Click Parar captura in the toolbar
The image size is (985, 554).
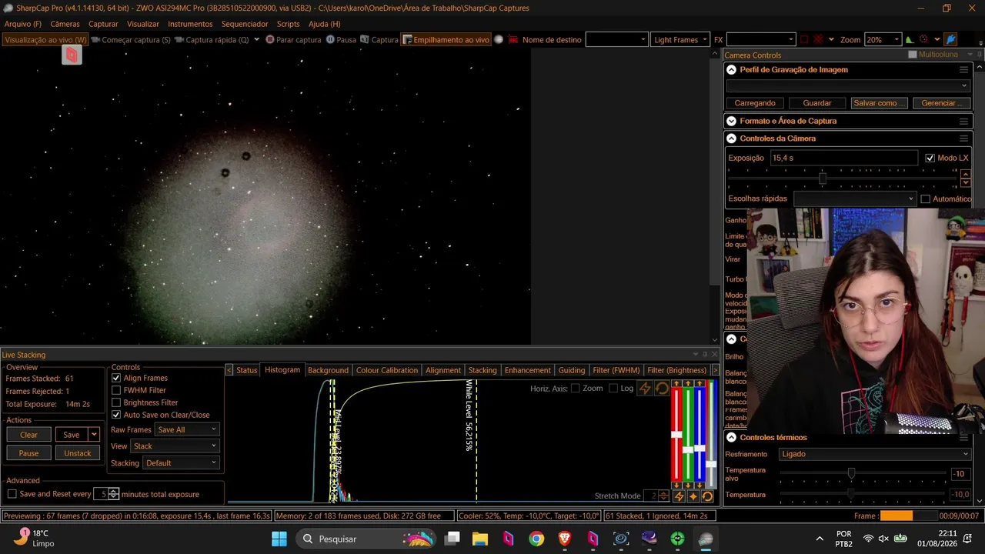click(293, 39)
